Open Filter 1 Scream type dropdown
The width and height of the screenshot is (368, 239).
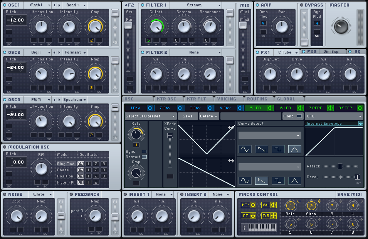[x=196, y=5]
